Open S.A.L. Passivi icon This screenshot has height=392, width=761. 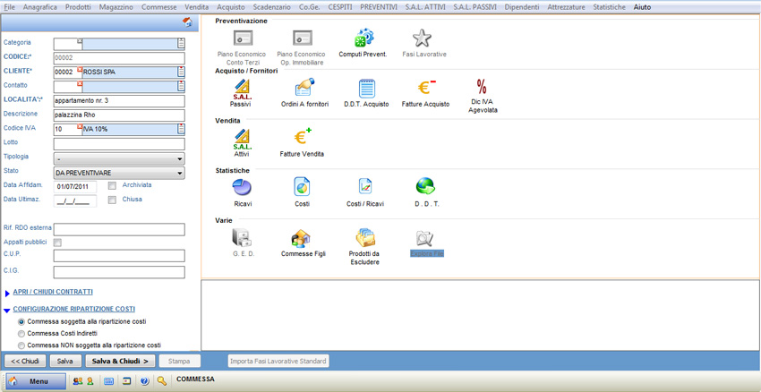click(x=241, y=89)
